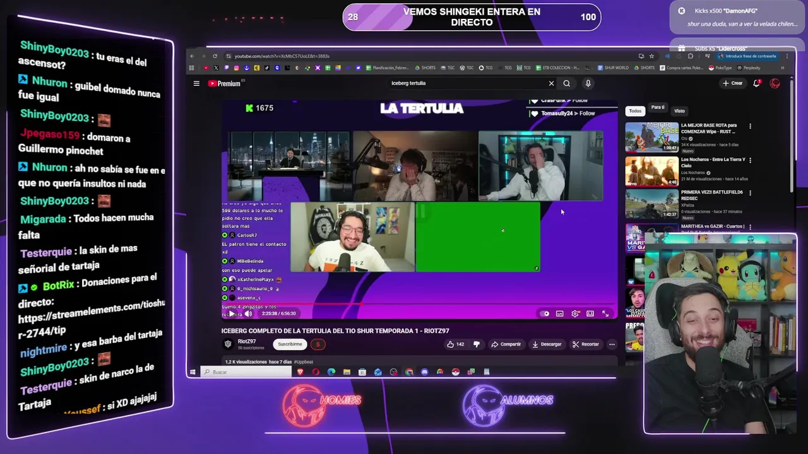Mute the video with the volume icon
The width and height of the screenshot is (808, 454).
(248, 313)
